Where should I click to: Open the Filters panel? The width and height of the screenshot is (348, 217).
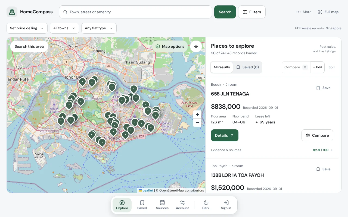[x=252, y=12]
